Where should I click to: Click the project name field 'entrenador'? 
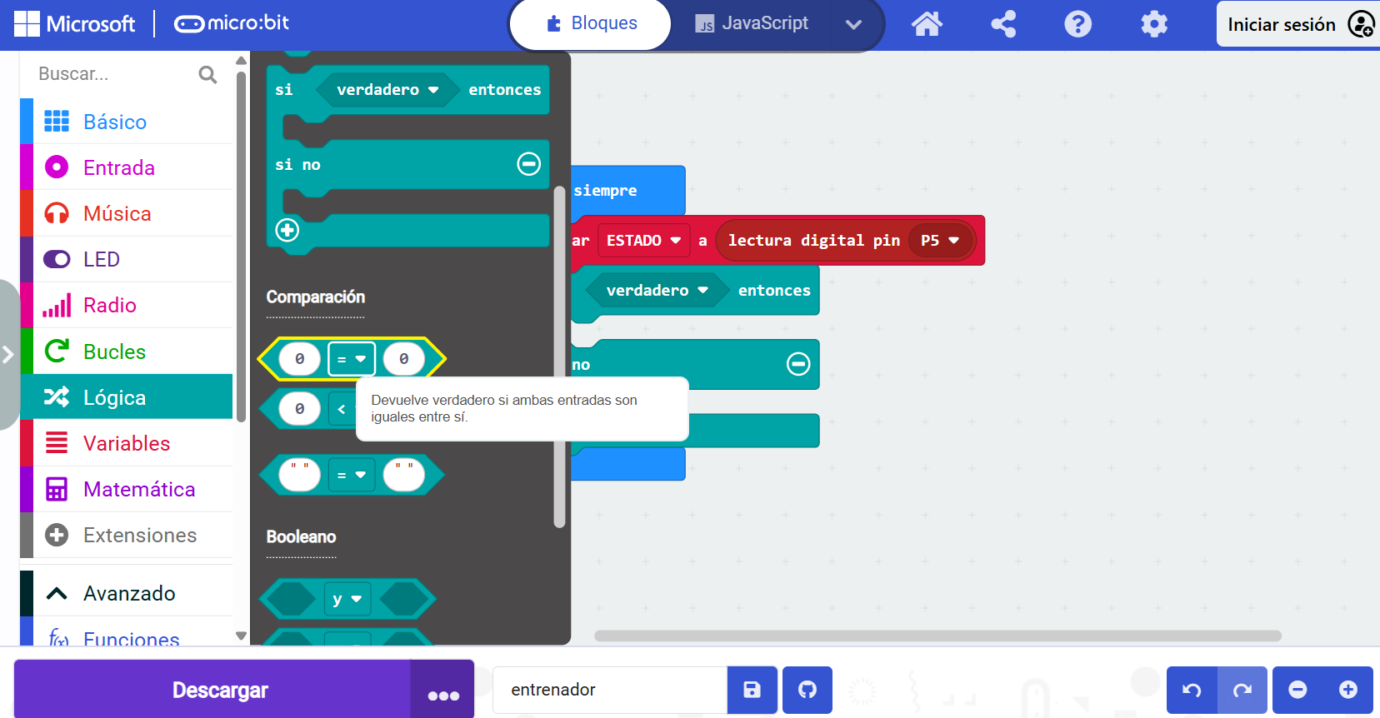(x=609, y=690)
